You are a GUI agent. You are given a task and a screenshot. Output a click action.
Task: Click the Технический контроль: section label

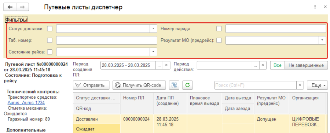33,92
